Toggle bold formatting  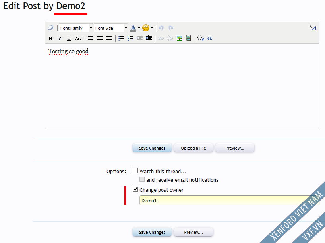tap(50, 39)
